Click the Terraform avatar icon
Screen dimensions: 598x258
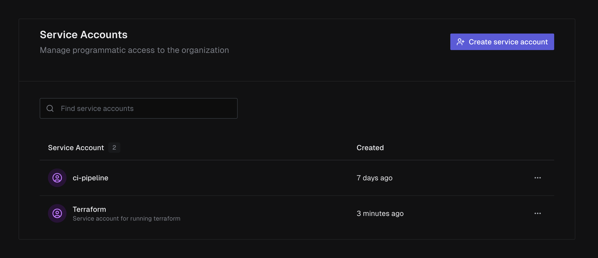[57, 213]
